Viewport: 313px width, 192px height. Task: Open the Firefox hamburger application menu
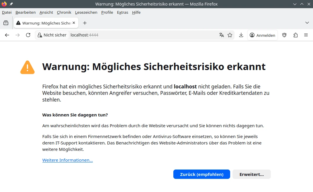click(306, 35)
